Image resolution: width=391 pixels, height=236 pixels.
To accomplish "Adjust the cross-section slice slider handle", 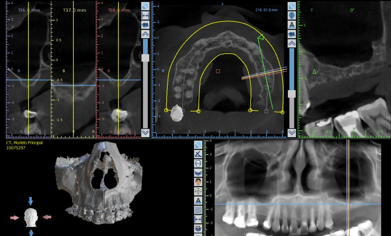I will point(145,58).
